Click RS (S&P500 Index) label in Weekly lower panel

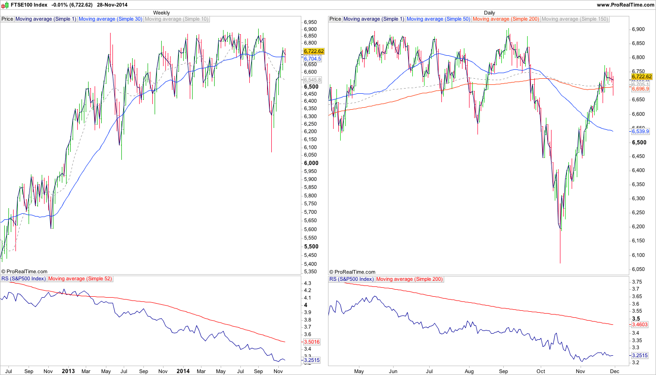coord(23,279)
